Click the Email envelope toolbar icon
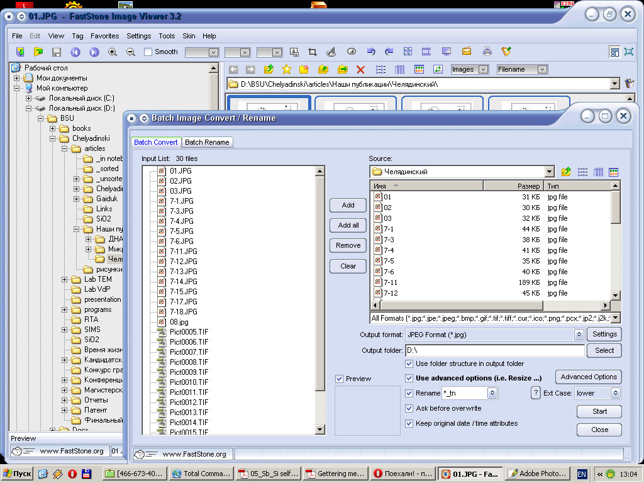Viewport: 644px width, 483px height. click(467, 52)
